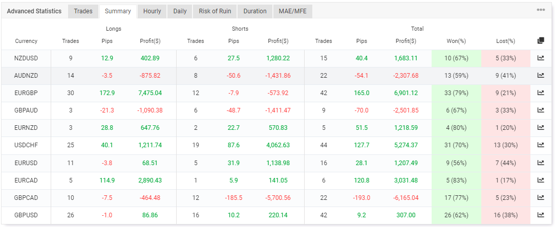Click the copy/stack icon in table header
555x227 pixels.
click(541, 41)
